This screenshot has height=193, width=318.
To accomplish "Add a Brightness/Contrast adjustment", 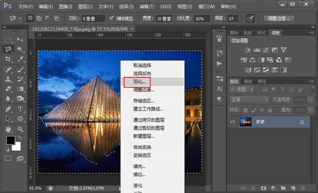I will coord(248,50).
